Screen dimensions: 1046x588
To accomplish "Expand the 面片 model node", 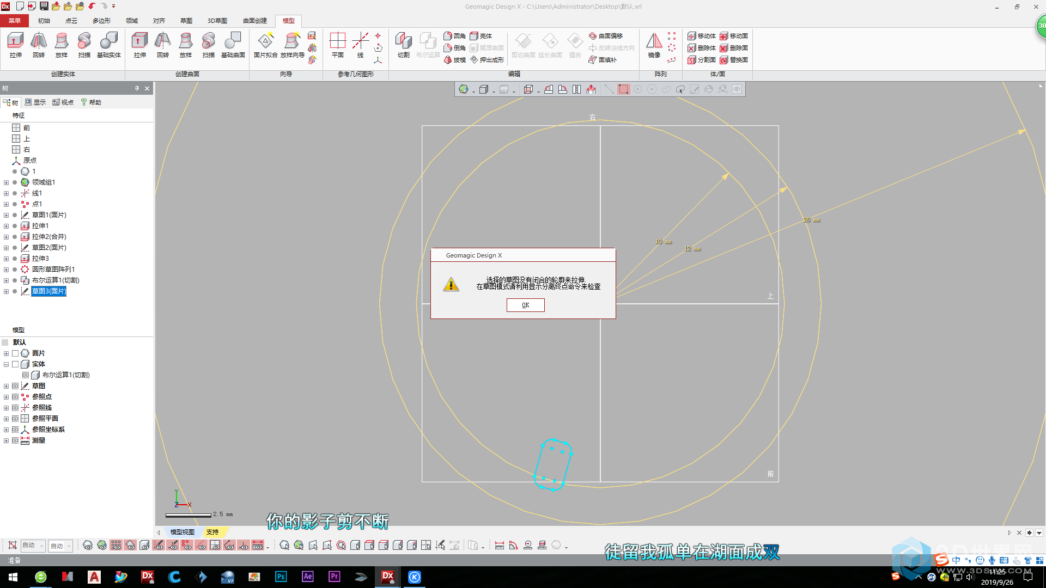I will 6,353.
